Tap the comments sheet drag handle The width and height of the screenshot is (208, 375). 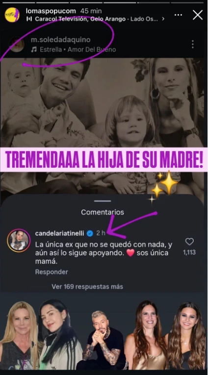(x=103, y=201)
